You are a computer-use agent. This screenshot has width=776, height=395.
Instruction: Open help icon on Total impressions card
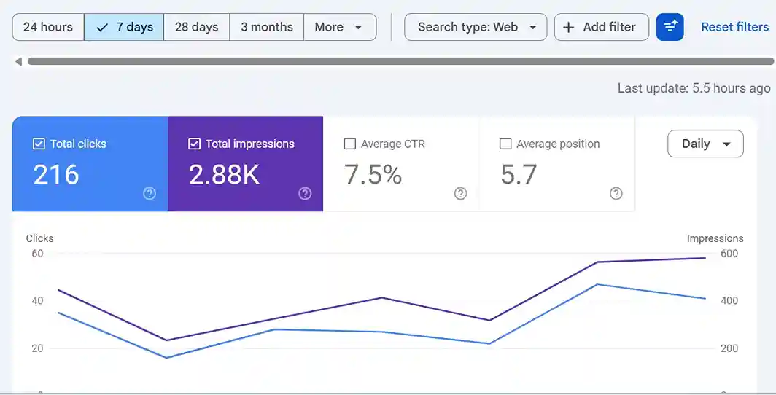click(x=305, y=193)
